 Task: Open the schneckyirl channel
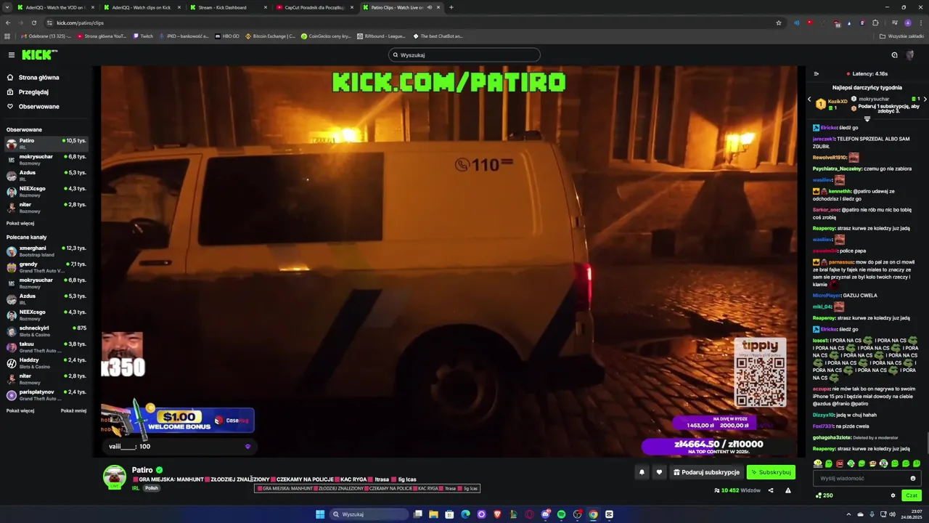click(x=46, y=331)
